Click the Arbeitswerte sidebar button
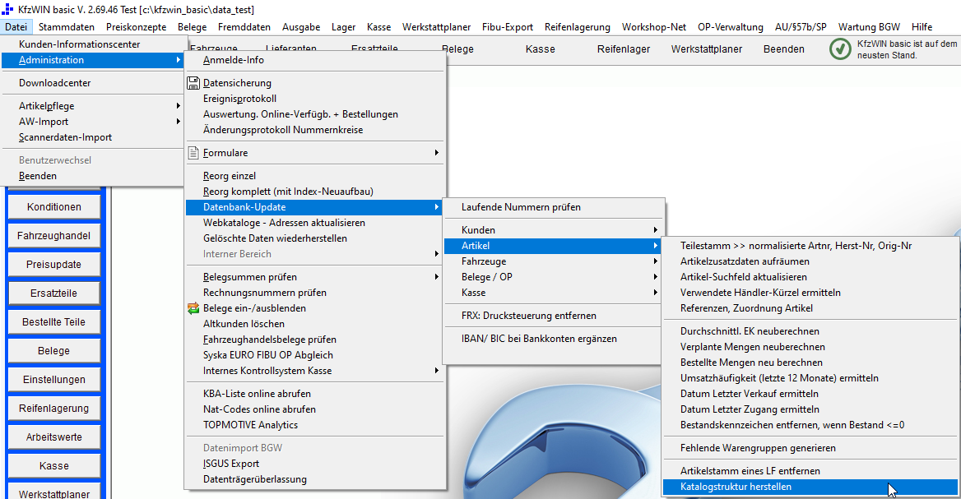 (x=54, y=437)
